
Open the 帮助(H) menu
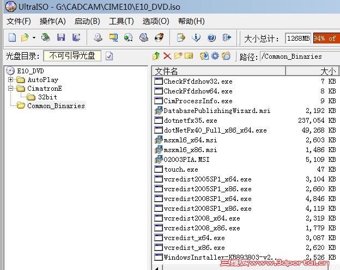coord(191,21)
